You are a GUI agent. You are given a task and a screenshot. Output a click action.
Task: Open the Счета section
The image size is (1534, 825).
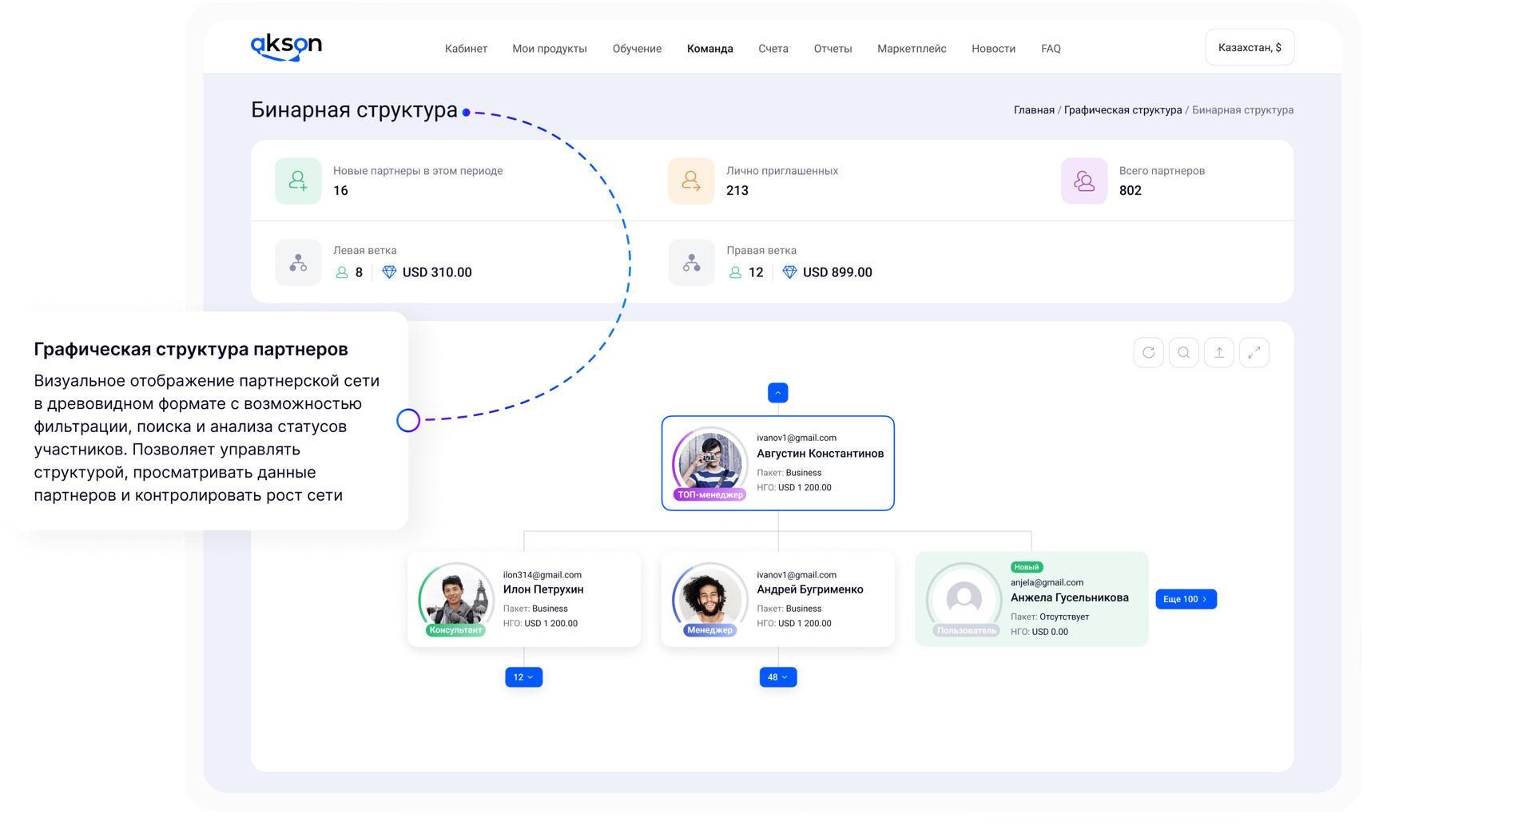pyautogui.click(x=773, y=49)
